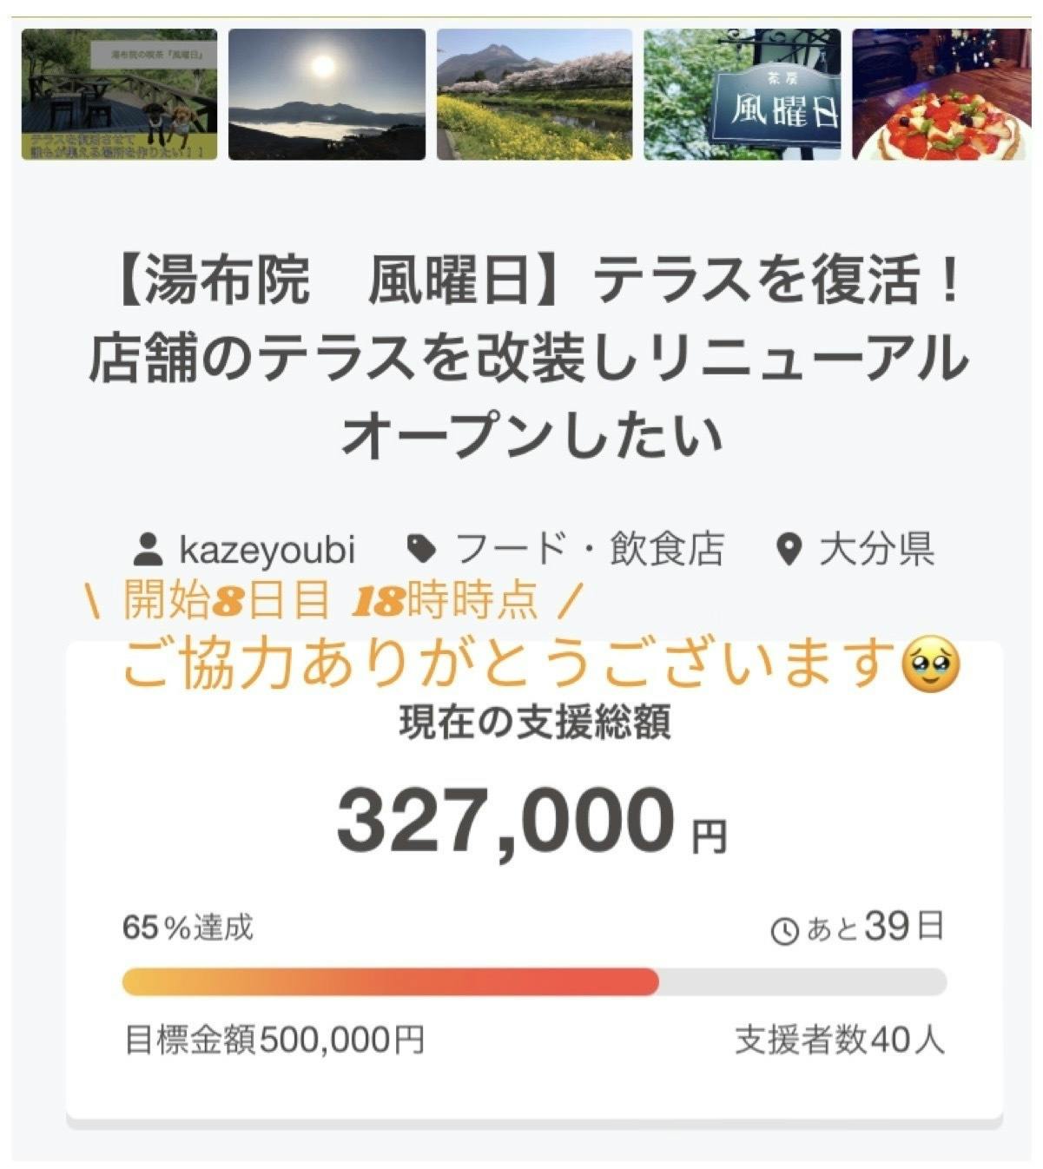Image resolution: width=1043 pixels, height=1169 pixels.
Task: Click the 目標金額500,000円 goal text
Action: coord(274,1040)
